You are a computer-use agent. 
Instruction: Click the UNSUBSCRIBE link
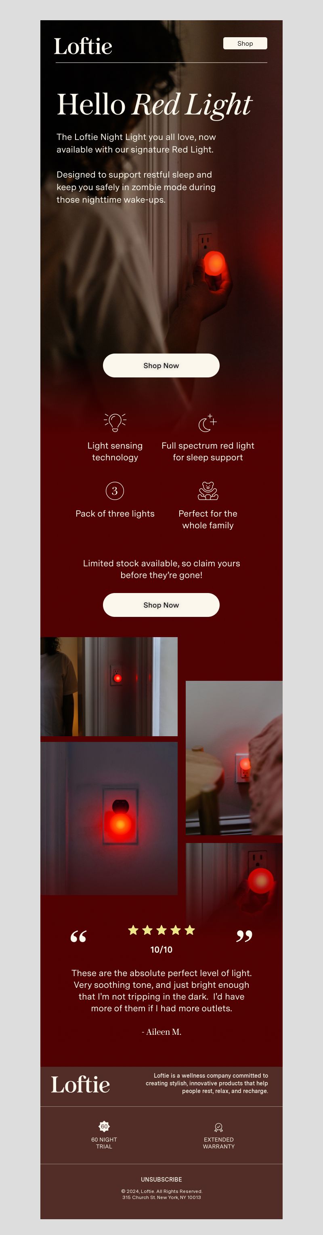(161, 1180)
